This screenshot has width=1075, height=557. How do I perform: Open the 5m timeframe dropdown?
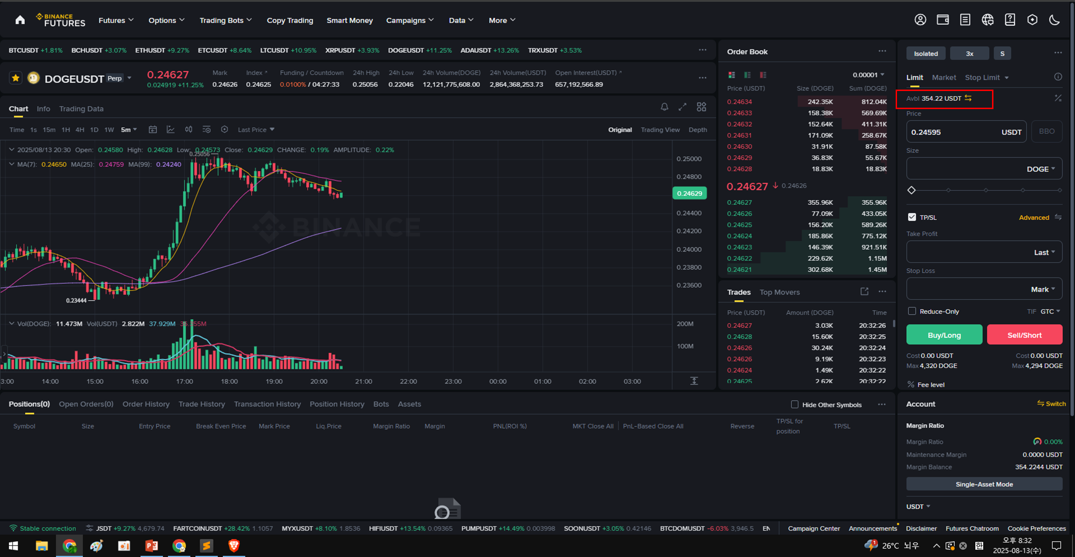click(129, 130)
